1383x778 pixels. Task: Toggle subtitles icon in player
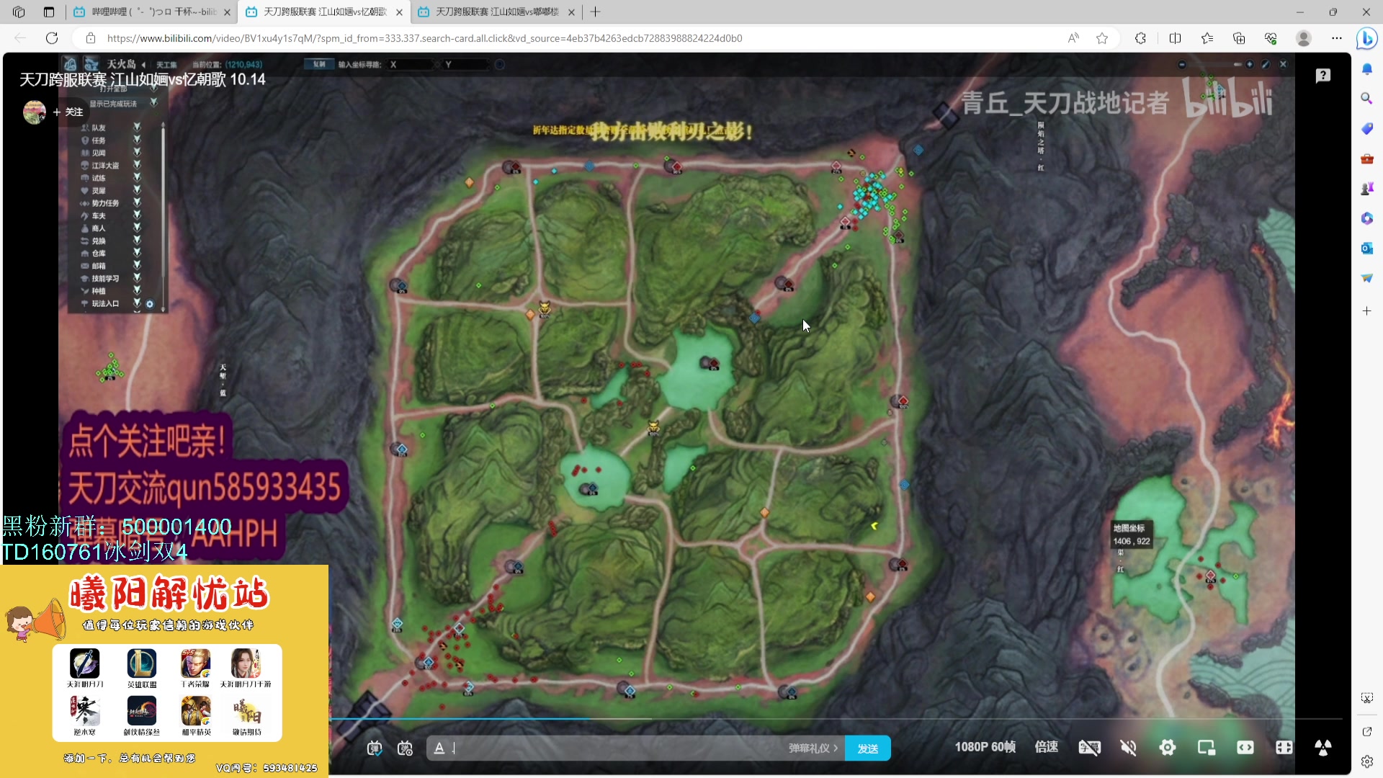[1089, 748]
